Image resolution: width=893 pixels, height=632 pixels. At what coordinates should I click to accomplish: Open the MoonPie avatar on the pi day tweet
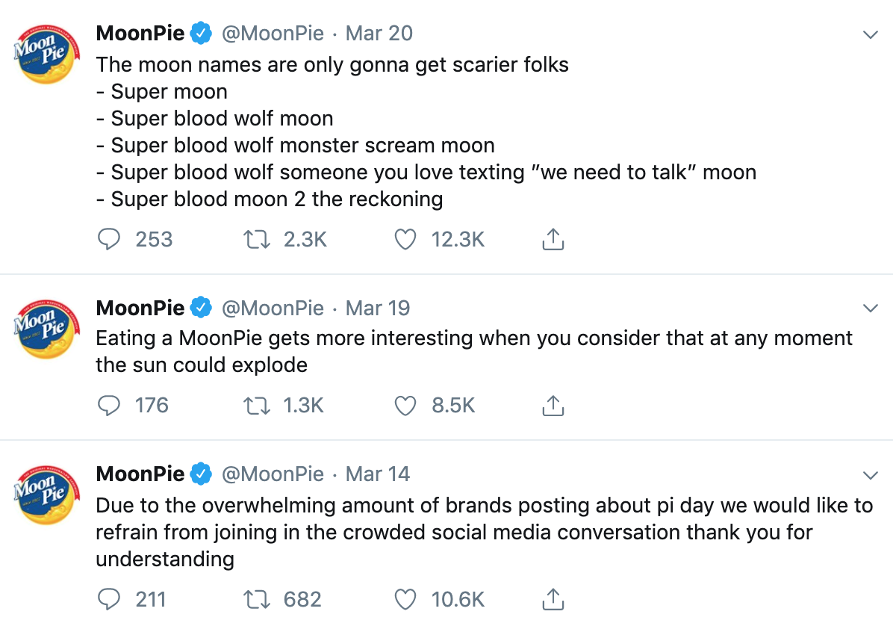click(x=47, y=495)
